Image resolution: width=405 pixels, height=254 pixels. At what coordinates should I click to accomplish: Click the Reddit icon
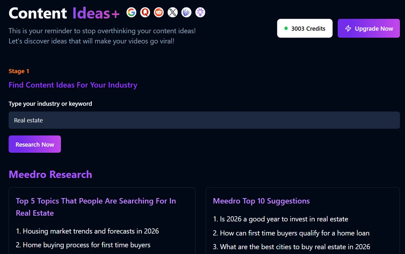click(159, 12)
